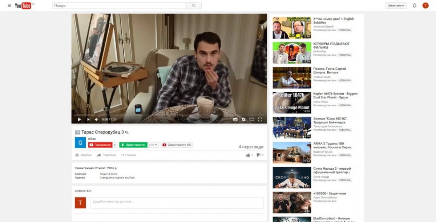The image size is (436, 222).
Task: Open the Більше three-dots menu
Action: (x=129, y=155)
